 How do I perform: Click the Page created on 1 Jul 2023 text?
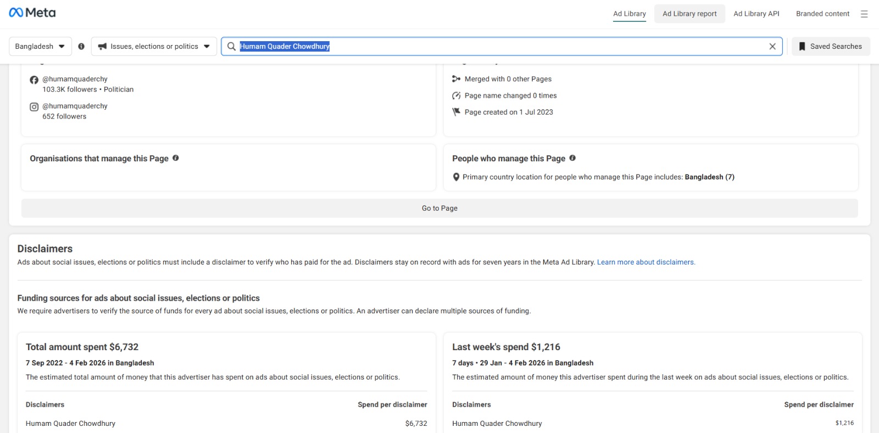(509, 112)
